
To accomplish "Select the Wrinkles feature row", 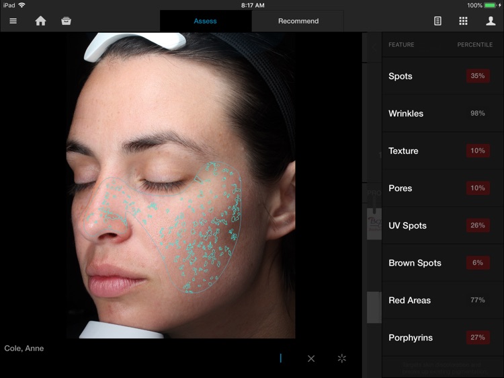I will click(443, 113).
